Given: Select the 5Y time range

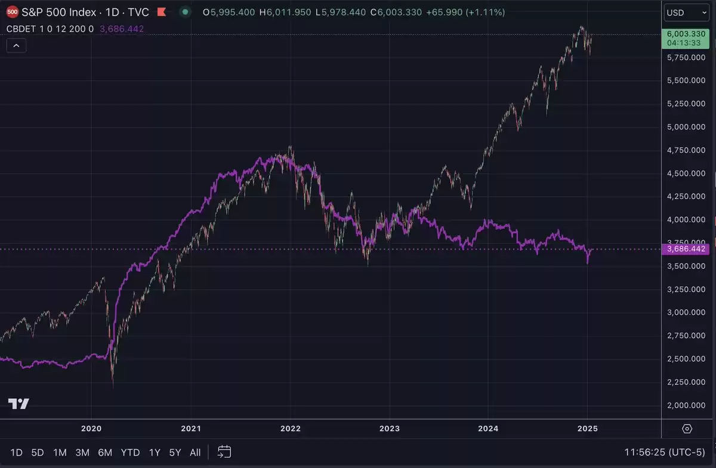Looking at the screenshot, I should point(175,452).
